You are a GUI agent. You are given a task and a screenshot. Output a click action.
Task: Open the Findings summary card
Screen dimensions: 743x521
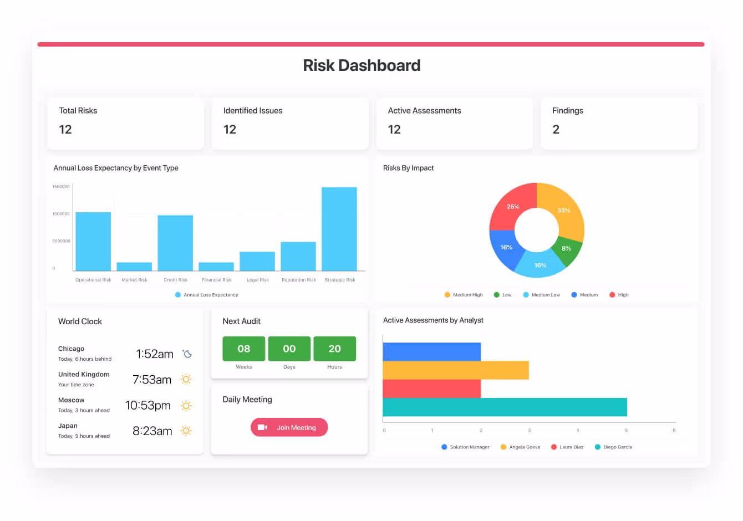(x=619, y=123)
